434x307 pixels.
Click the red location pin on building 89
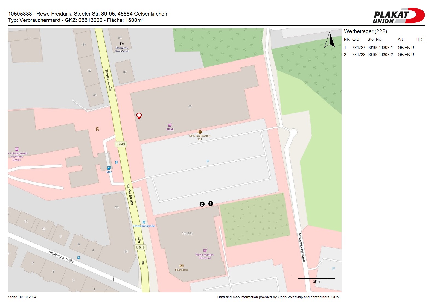(x=139, y=116)
